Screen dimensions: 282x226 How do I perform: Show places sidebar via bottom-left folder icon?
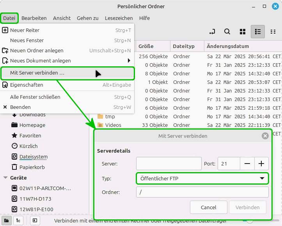click(x=7, y=220)
